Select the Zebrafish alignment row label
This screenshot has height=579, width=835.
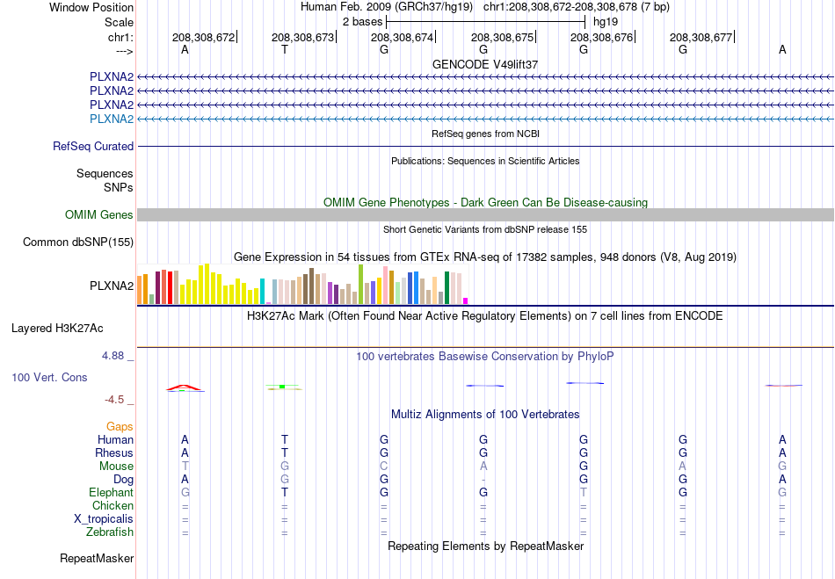coord(110,532)
